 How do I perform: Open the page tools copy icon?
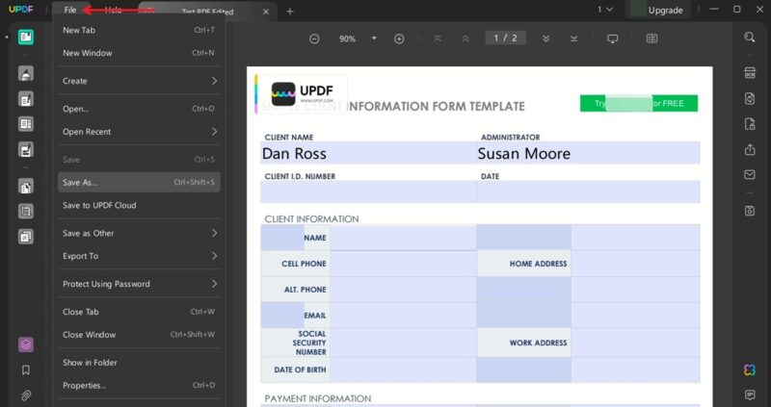(x=26, y=187)
